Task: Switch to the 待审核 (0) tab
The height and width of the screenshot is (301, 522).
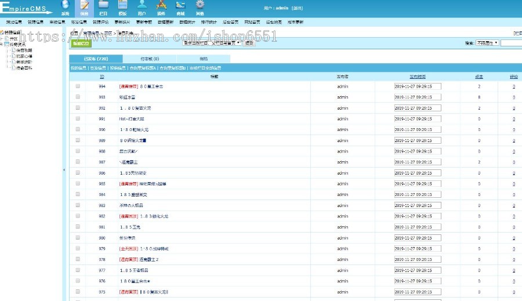Action: click(x=150, y=59)
